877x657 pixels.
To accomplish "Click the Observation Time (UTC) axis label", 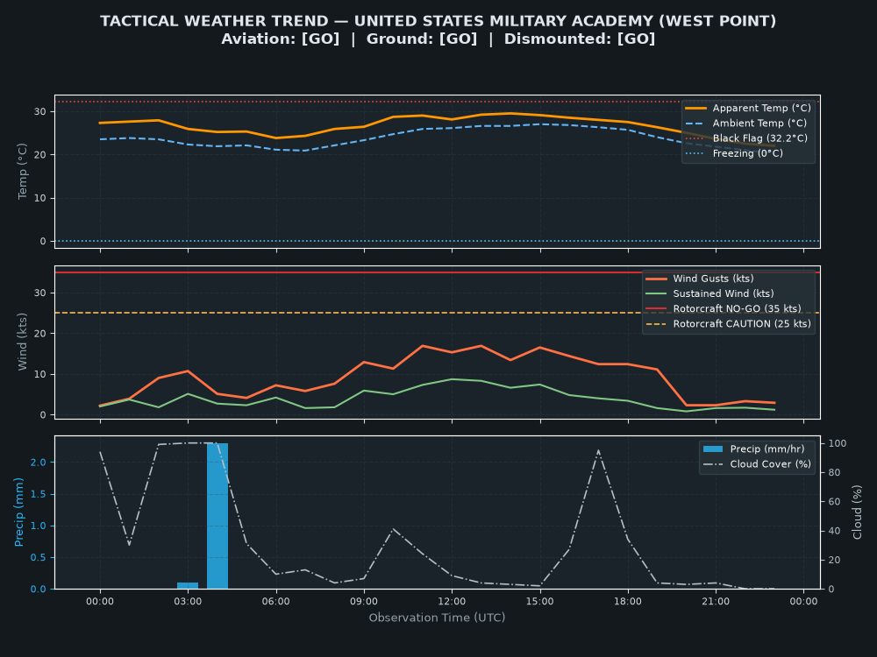I will click(x=437, y=618).
